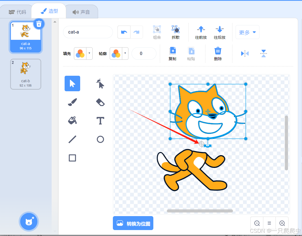Select the cat-b costume thumbnail

[26, 74]
